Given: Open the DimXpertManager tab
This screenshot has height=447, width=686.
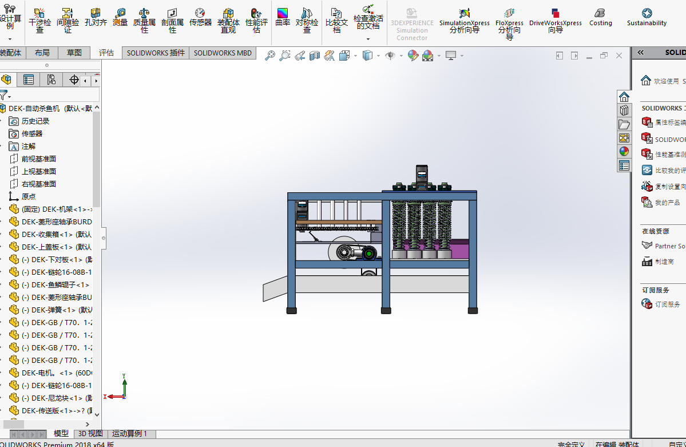Looking at the screenshot, I should tap(74, 80).
